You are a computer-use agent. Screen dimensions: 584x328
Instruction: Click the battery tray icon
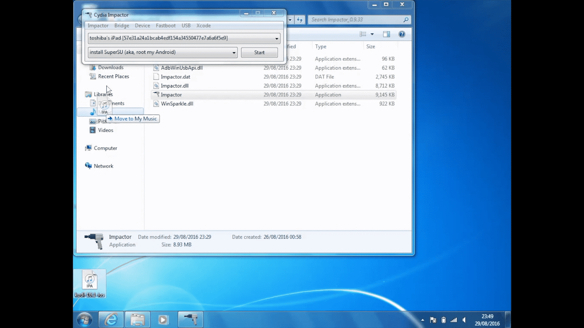[443, 320]
